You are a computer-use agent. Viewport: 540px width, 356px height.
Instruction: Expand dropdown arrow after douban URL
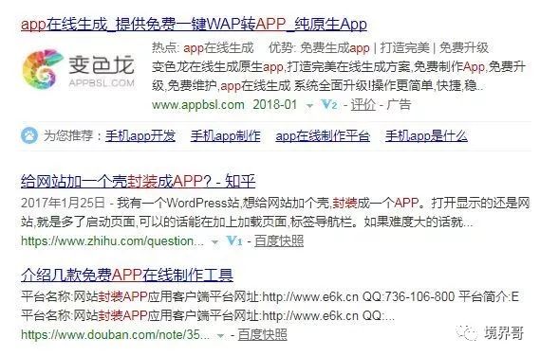[221, 336]
